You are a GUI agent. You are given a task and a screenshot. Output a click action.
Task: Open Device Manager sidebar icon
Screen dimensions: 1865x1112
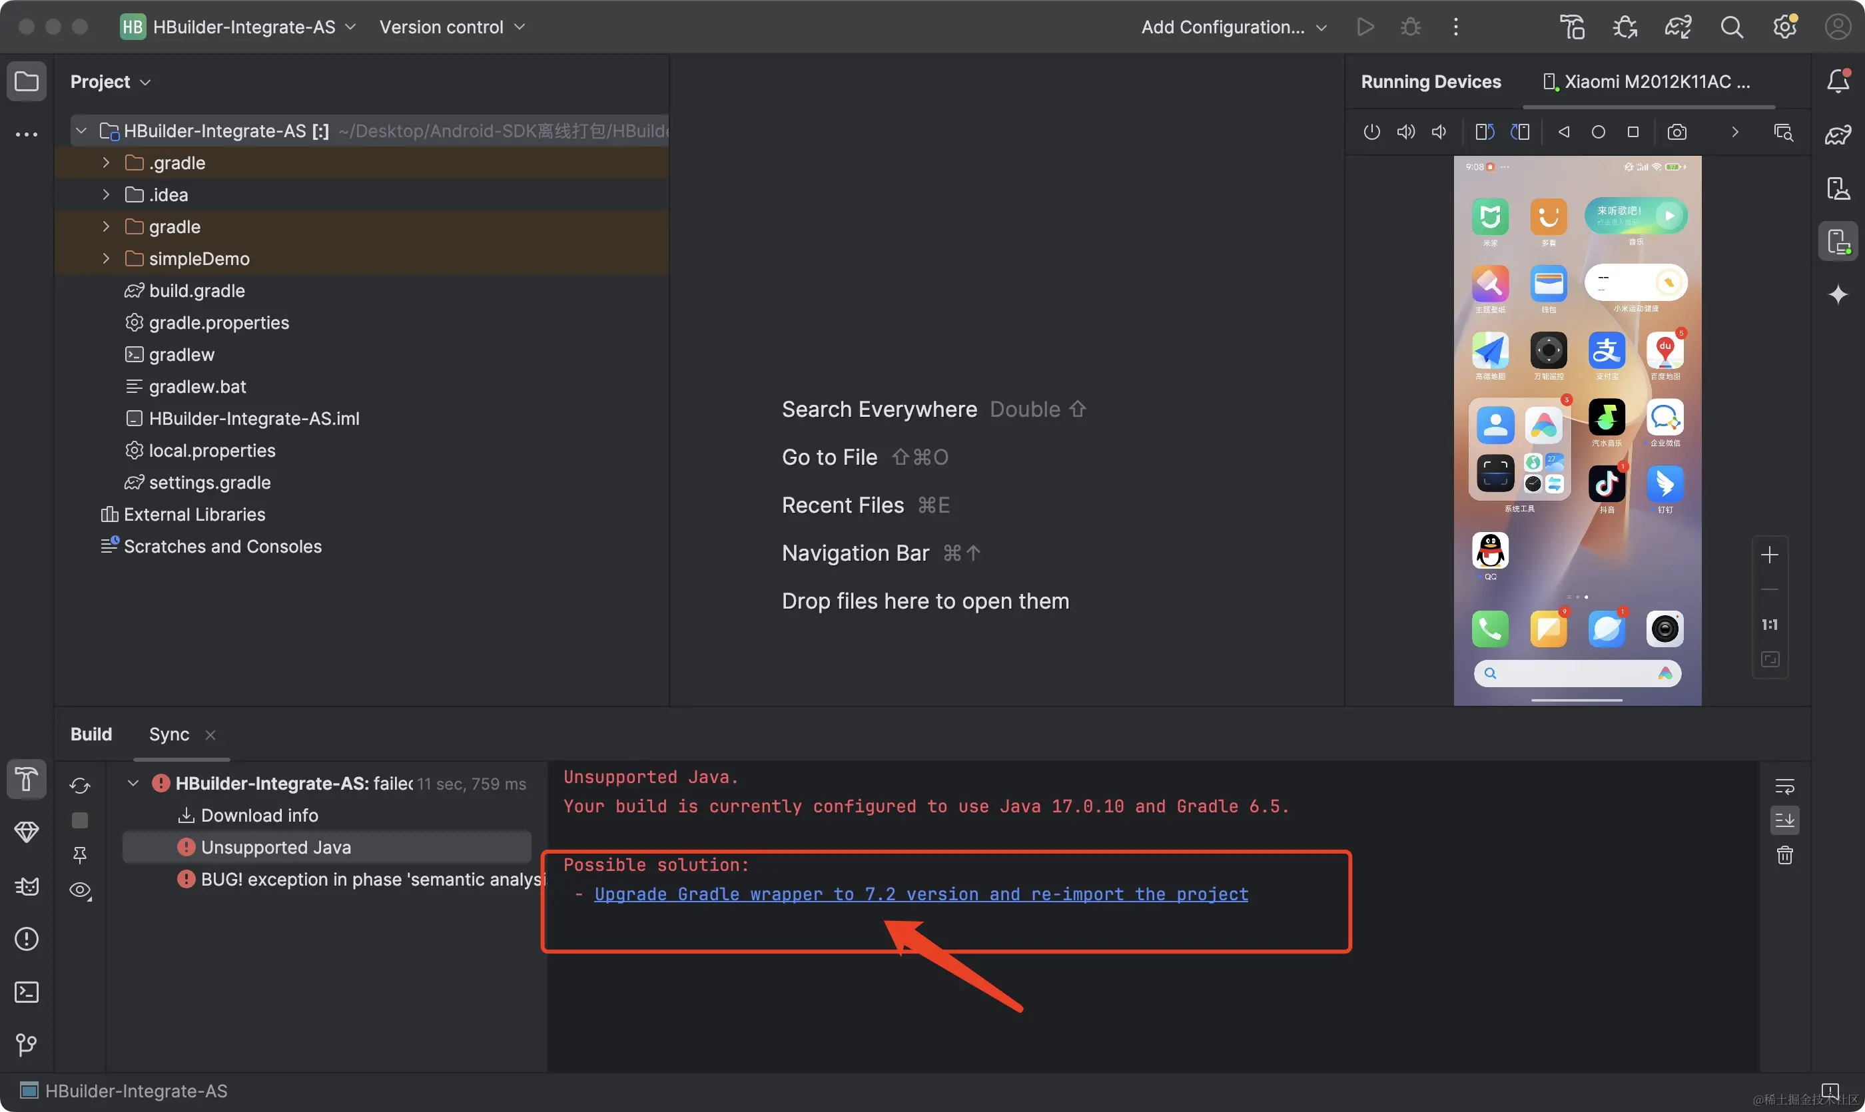coord(1838,188)
